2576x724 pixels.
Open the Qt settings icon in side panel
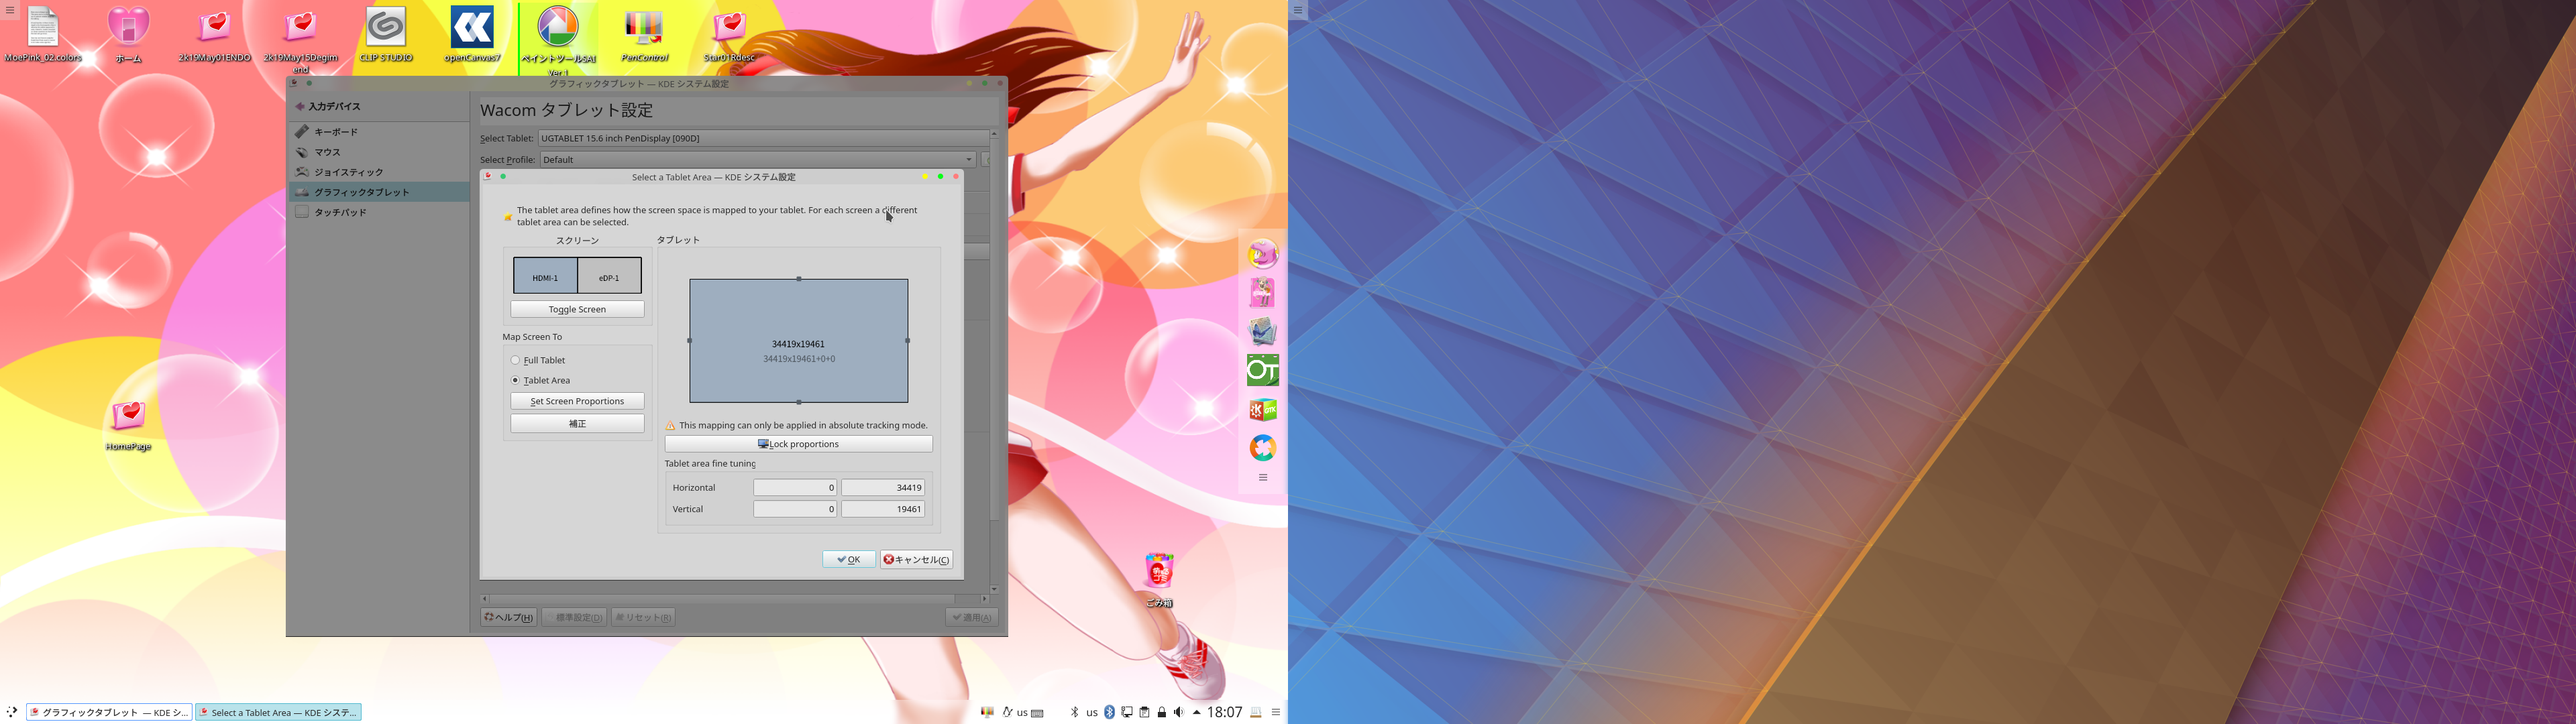[x=1262, y=371]
